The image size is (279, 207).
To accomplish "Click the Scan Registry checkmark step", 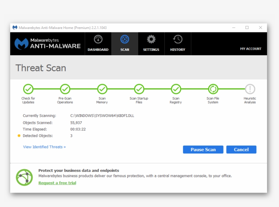I will click(176, 89).
